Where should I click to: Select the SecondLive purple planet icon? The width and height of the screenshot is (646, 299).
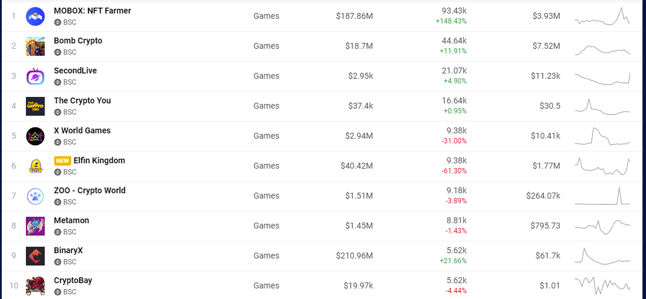tap(35, 76)
